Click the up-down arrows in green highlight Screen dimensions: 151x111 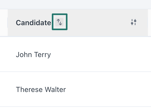click(59, 22)
